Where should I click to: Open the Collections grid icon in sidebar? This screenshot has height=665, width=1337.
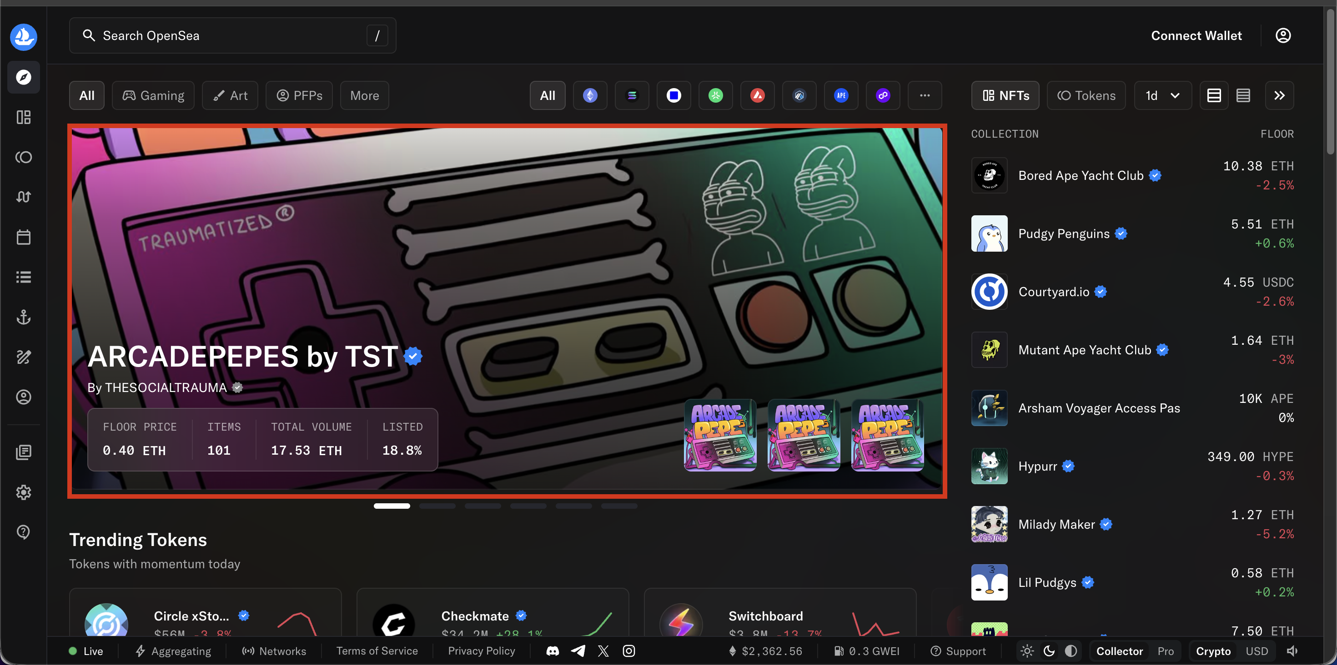[23, 117]
